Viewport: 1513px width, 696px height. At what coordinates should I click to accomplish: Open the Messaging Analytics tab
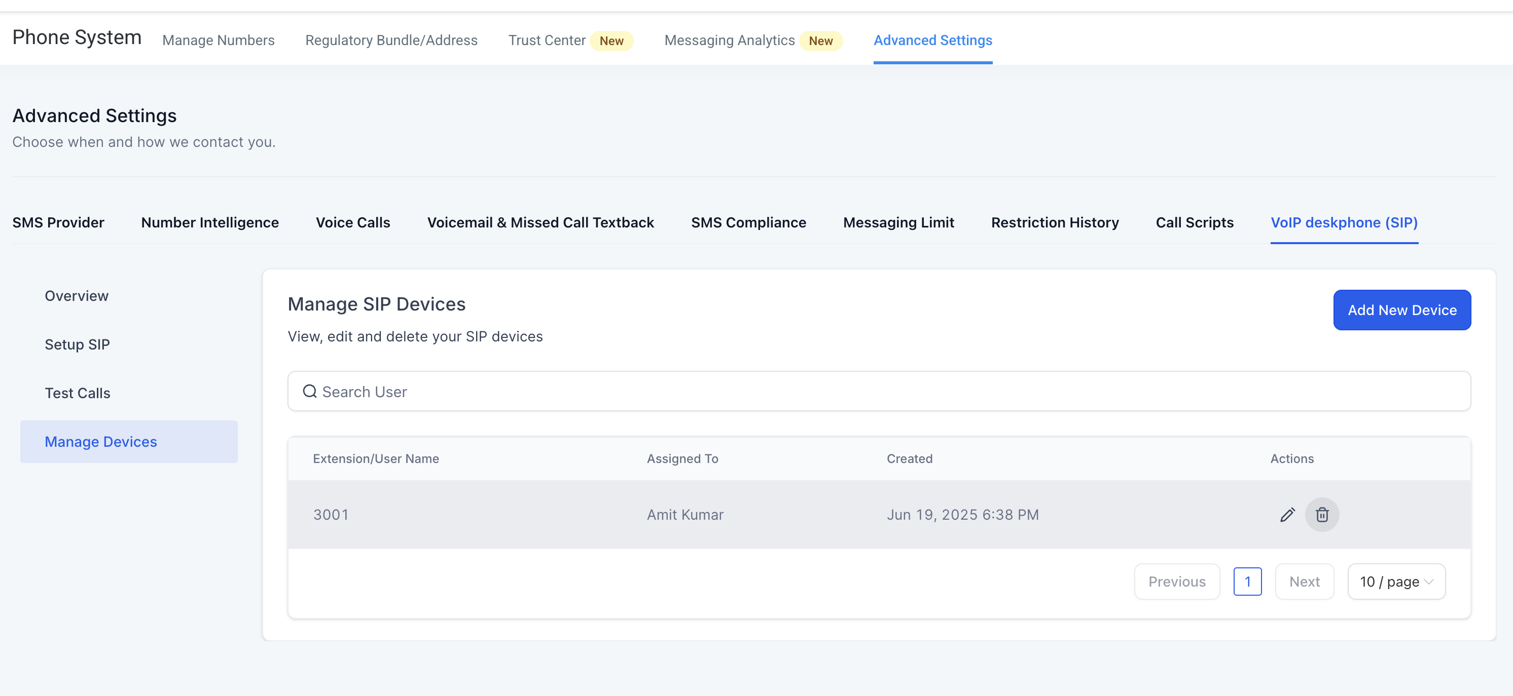pyautogui.click(x=729, y=41)
